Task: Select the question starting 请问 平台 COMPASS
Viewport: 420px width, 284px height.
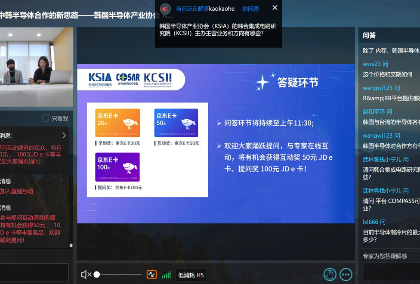Action: tap(391, 204)
